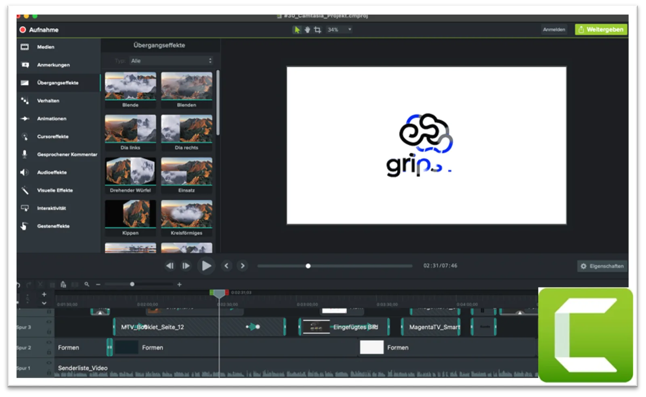The image size is (646, 397).
Task: Click the Audioeffekte speaker icon
Action: pos(25,172)
